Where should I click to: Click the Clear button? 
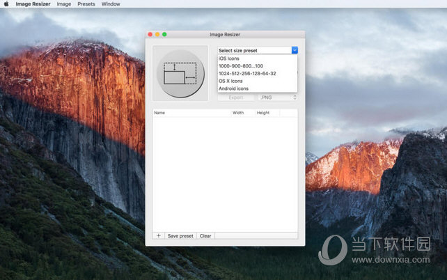(205, 236)
